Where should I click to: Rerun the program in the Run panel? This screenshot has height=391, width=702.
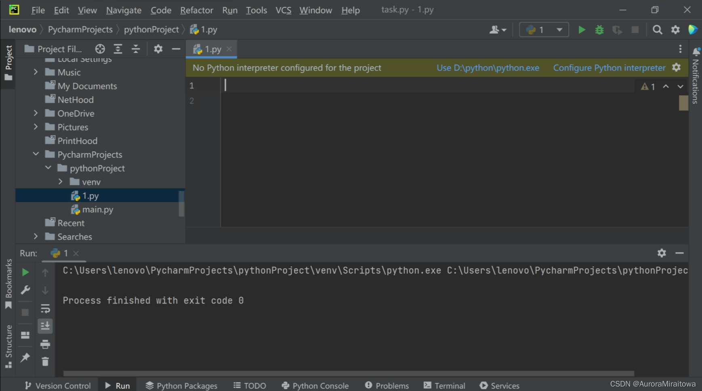25,272
